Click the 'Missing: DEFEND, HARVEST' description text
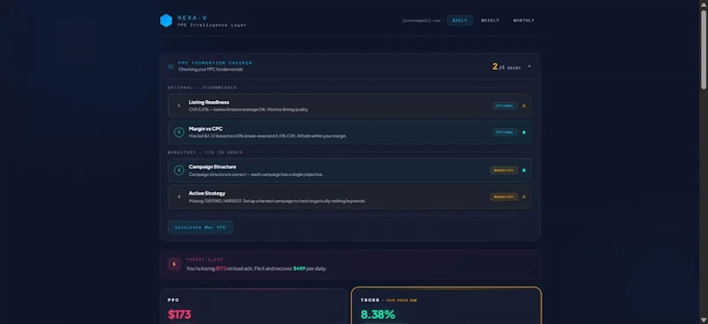 (277, 201)
